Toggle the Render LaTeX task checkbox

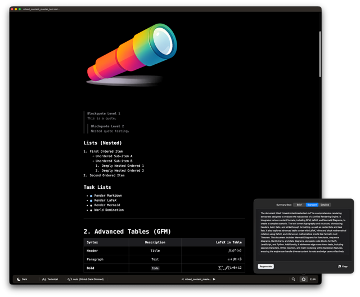(91, 201)
